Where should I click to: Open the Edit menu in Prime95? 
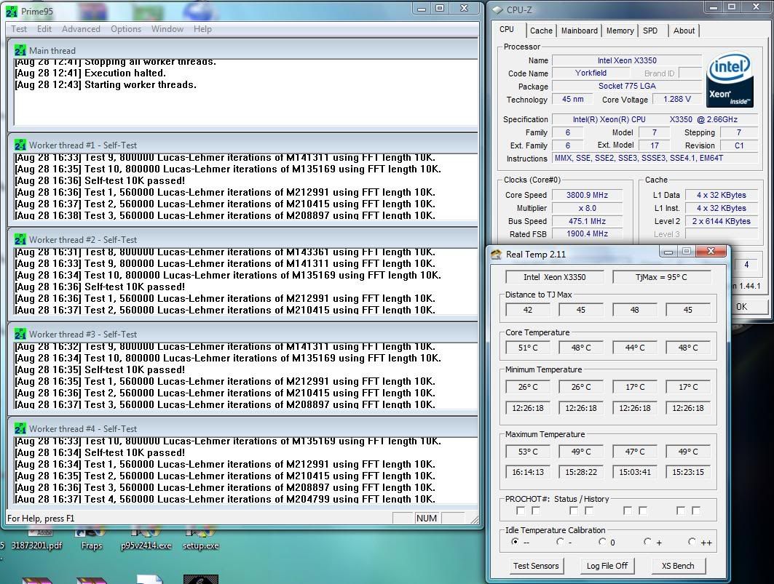point(44,28)
